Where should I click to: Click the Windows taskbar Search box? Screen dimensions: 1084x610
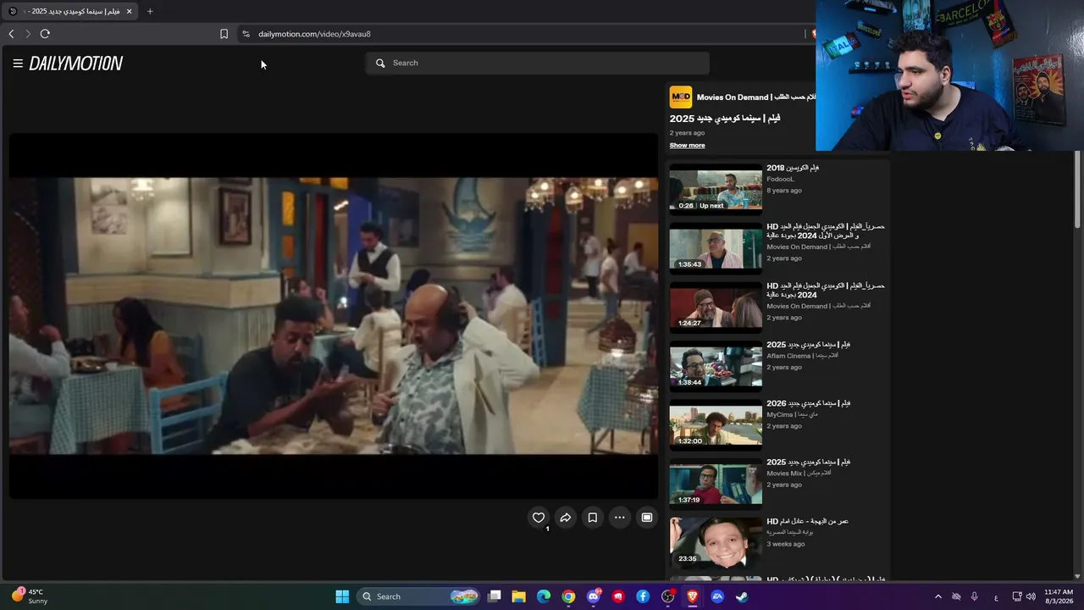coord(419,596)
